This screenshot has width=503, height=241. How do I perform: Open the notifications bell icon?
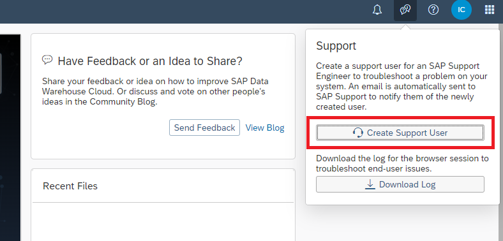click(377, 10)
